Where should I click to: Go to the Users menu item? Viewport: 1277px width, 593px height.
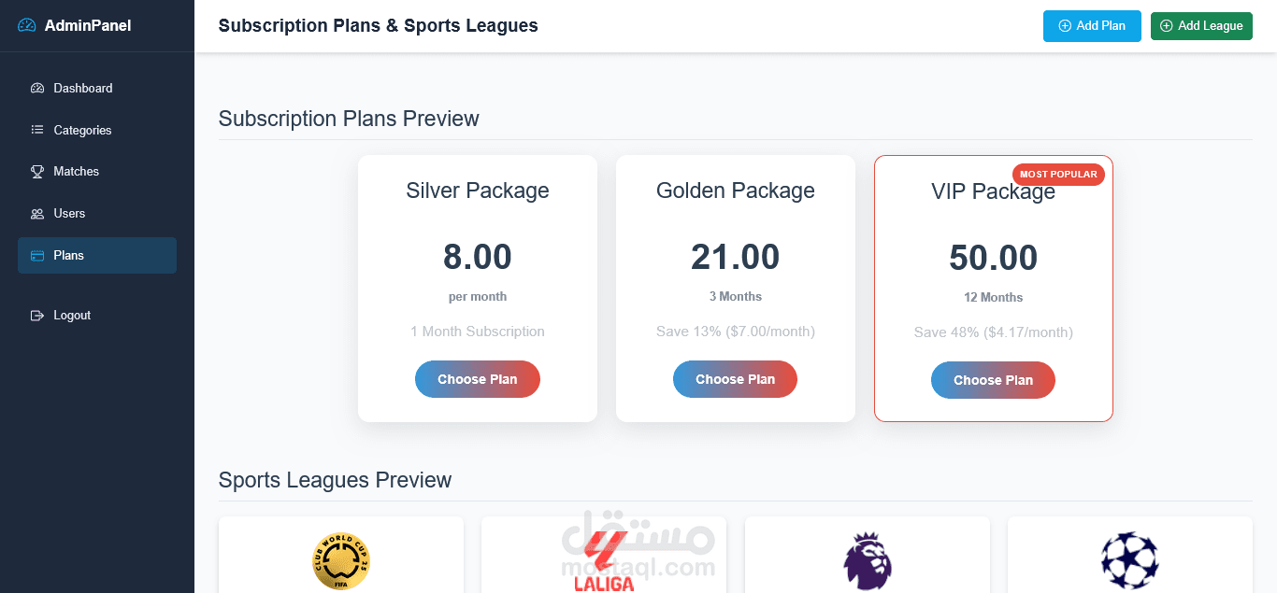coord(69,214)
